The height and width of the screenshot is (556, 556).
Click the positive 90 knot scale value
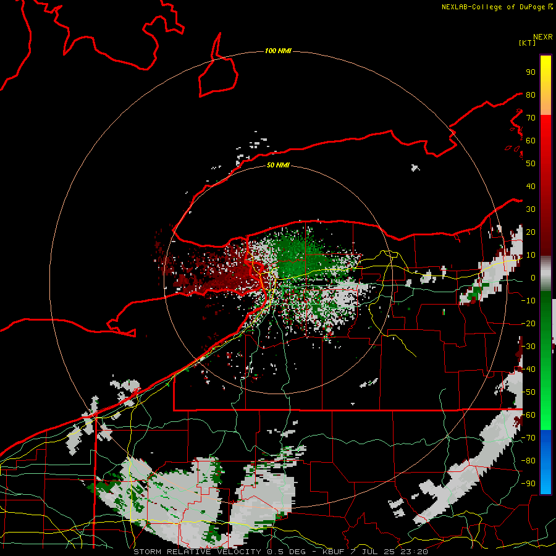531,72
